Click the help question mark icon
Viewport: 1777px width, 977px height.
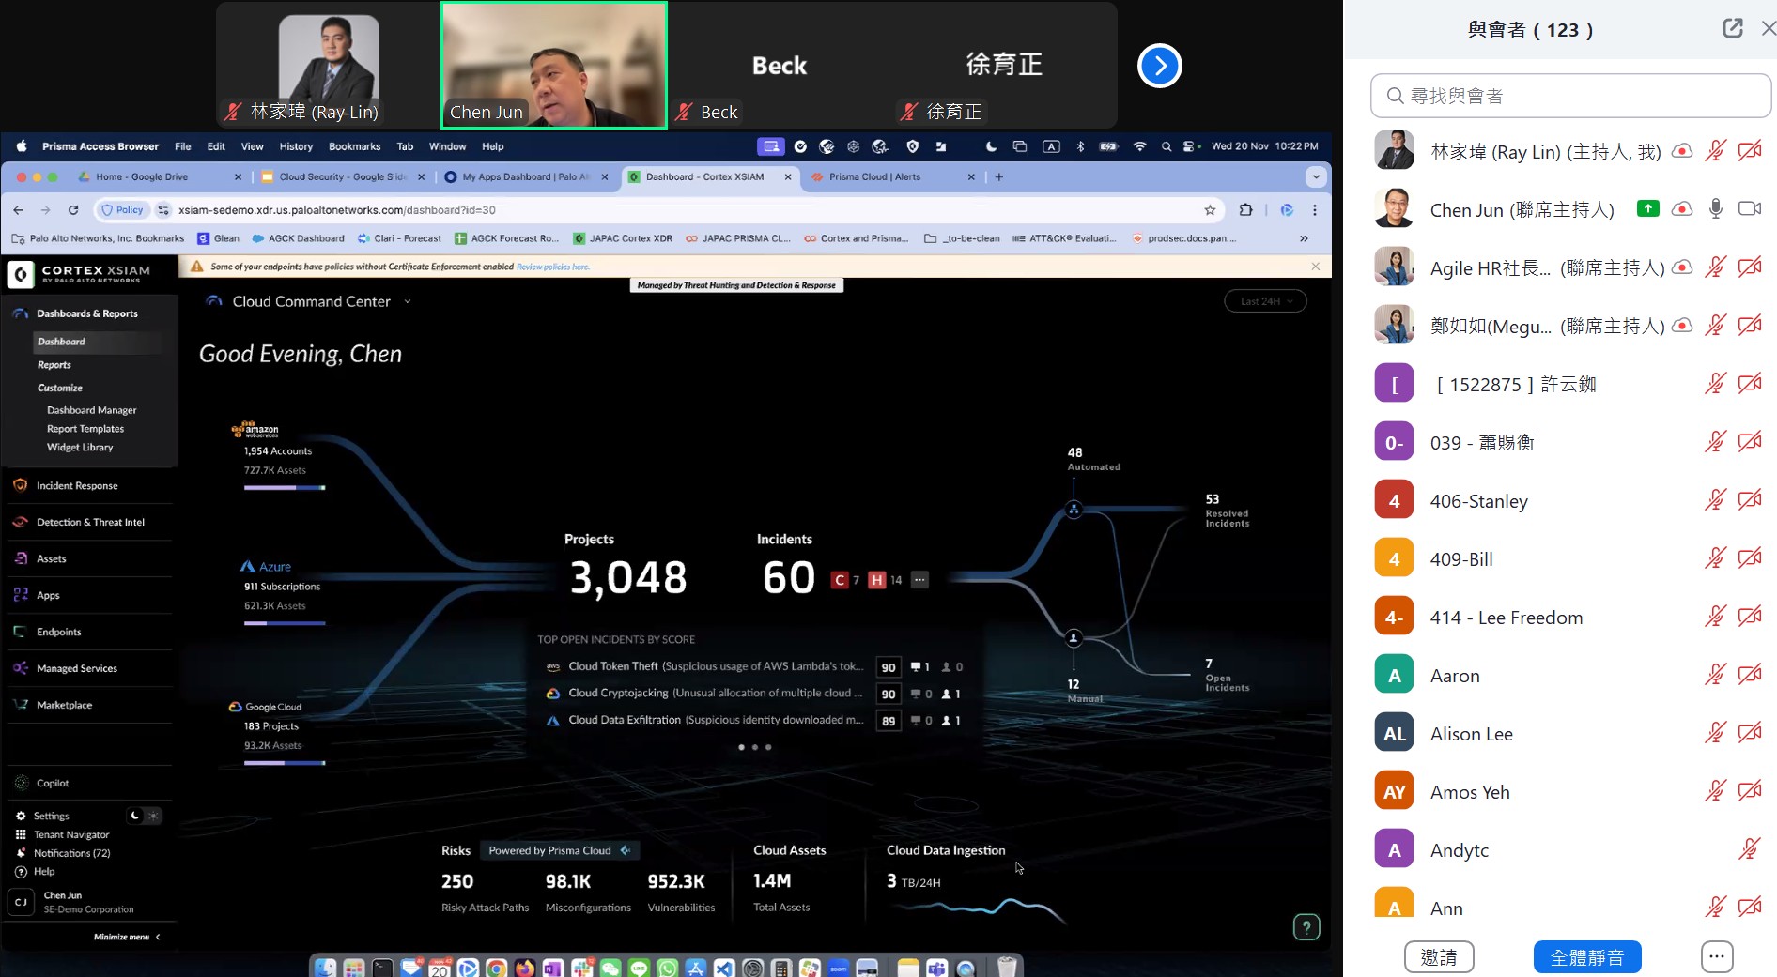point(1306,927)
